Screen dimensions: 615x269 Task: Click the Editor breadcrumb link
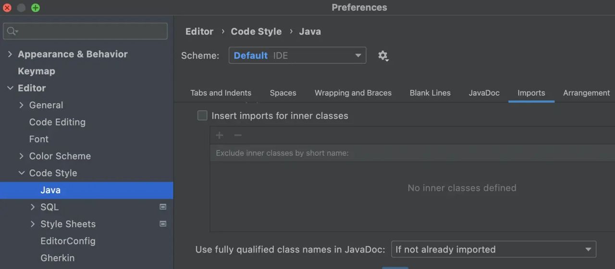click(199, 32)
